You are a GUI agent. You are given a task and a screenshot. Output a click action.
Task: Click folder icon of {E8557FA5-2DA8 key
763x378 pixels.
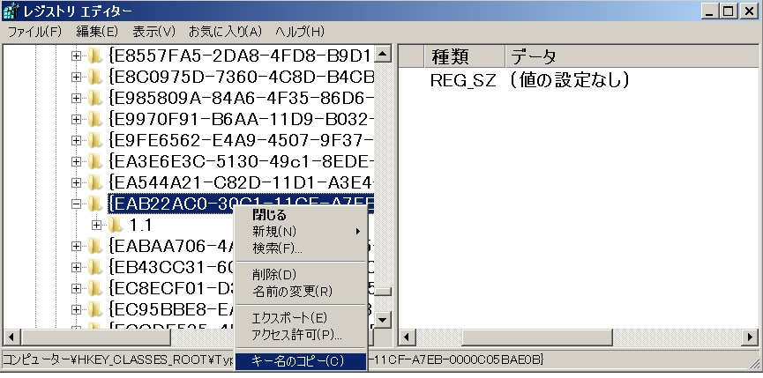coord(95,56)
